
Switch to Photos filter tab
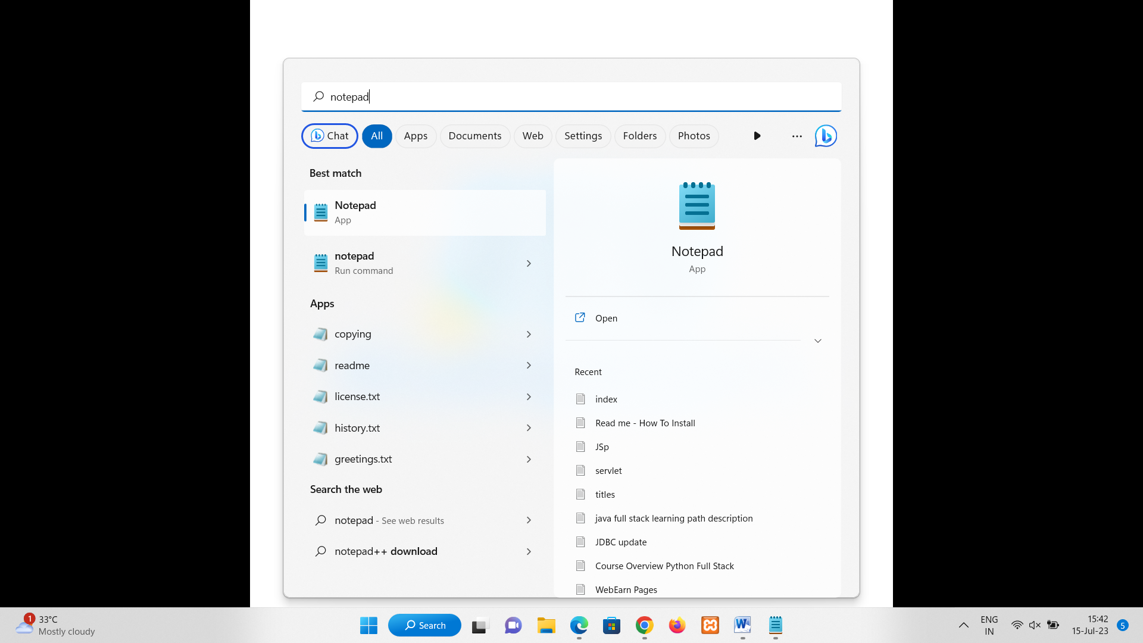(694, 136)
